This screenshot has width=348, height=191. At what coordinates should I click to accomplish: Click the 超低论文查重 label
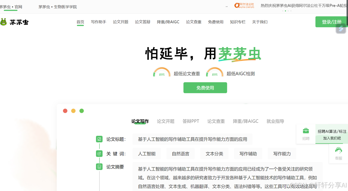pos(187,74)
